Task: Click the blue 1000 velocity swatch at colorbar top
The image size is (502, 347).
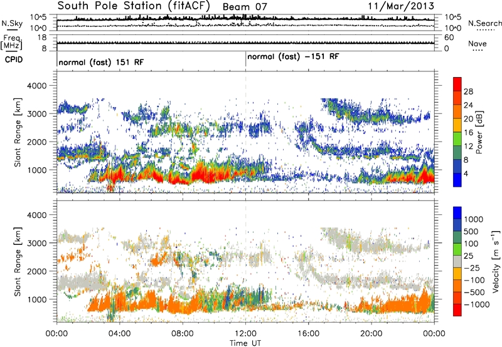Action: (x=457, y=213)
